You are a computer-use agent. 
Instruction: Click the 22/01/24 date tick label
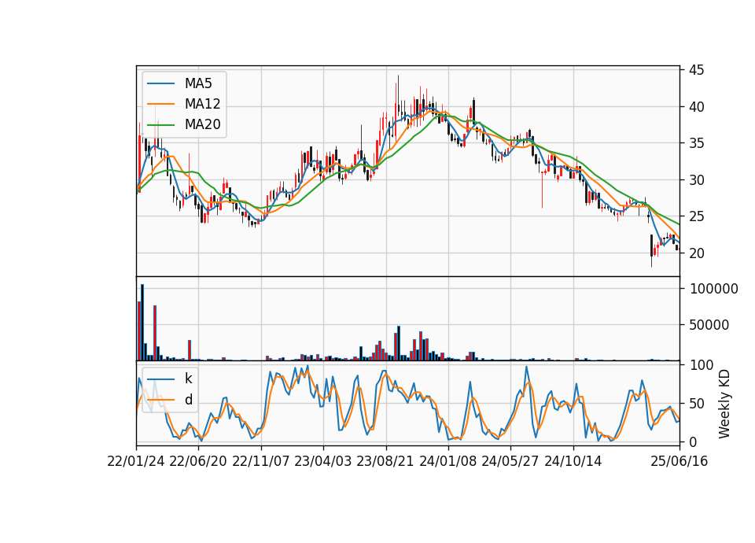(136, 461)
